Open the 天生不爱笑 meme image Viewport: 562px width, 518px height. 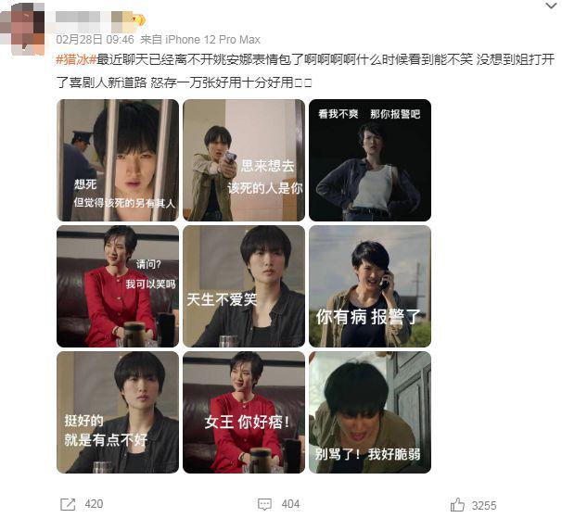tap(244, 286)
